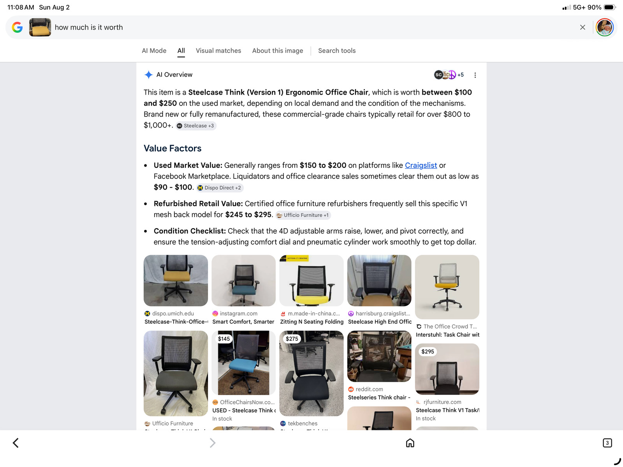Open the searched chair image thumbnail in search bar
This screenshot has width=623, height=467.
coord(40,27)
